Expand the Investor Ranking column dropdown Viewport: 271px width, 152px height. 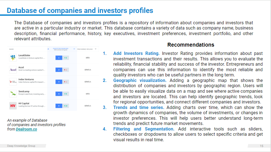[74, 49]
